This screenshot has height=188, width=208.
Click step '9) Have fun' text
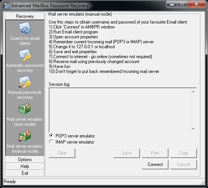click(x=59, y=66)
